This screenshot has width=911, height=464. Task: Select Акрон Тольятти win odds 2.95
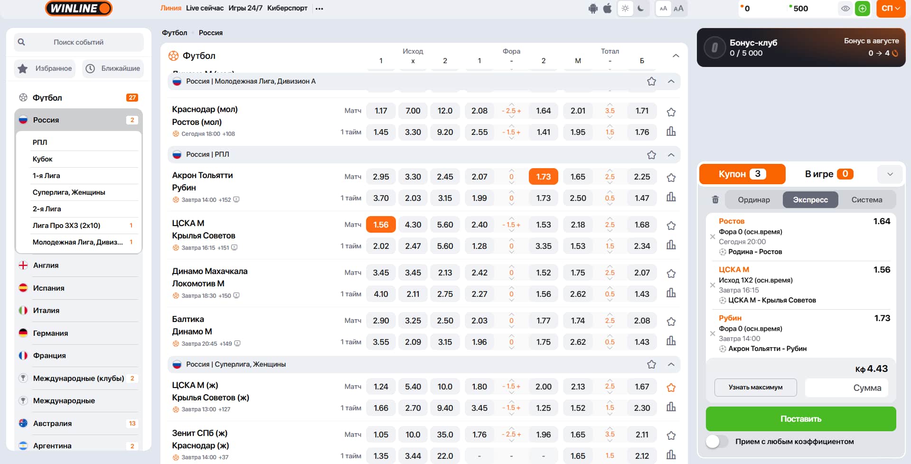tap(381, 177)
